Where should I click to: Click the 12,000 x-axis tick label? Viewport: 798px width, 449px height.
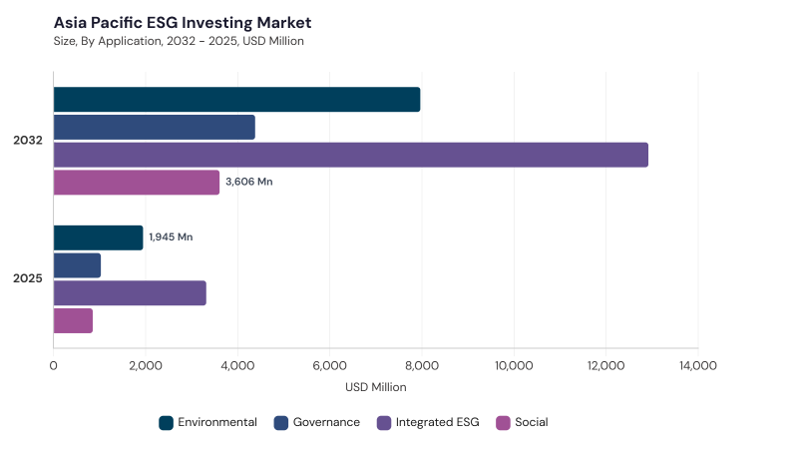tap(606, 366)
